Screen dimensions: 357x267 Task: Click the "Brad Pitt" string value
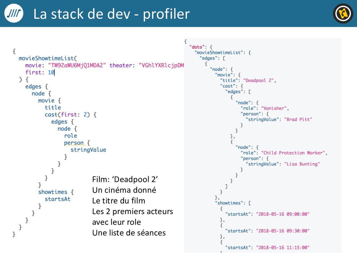(298, 120)
